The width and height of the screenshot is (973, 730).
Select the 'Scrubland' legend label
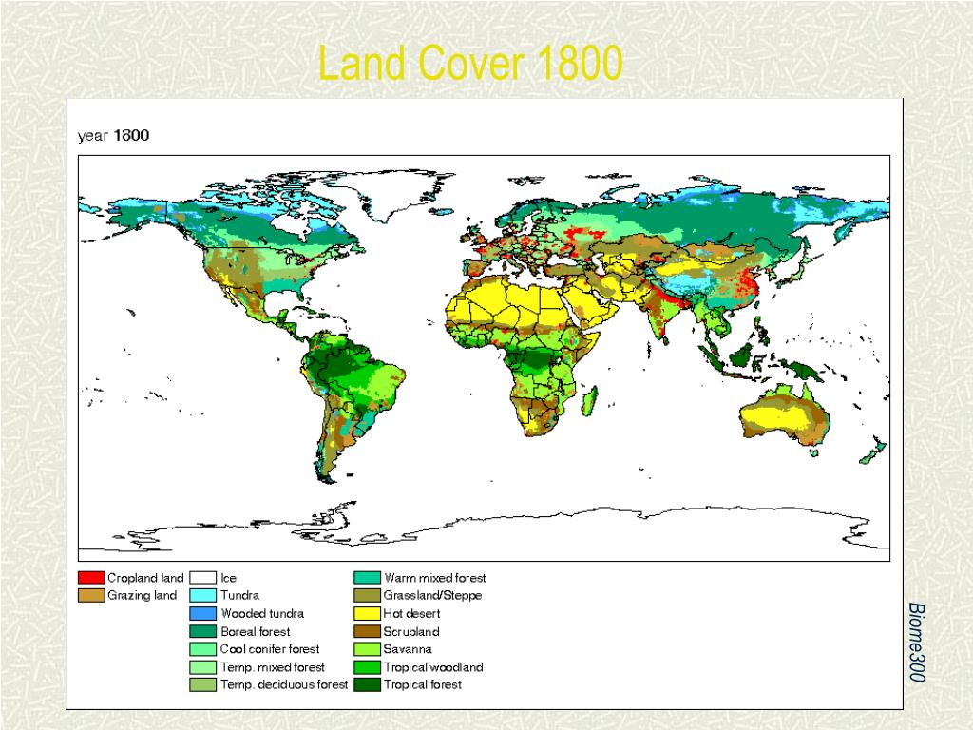(x=410, y=631)
